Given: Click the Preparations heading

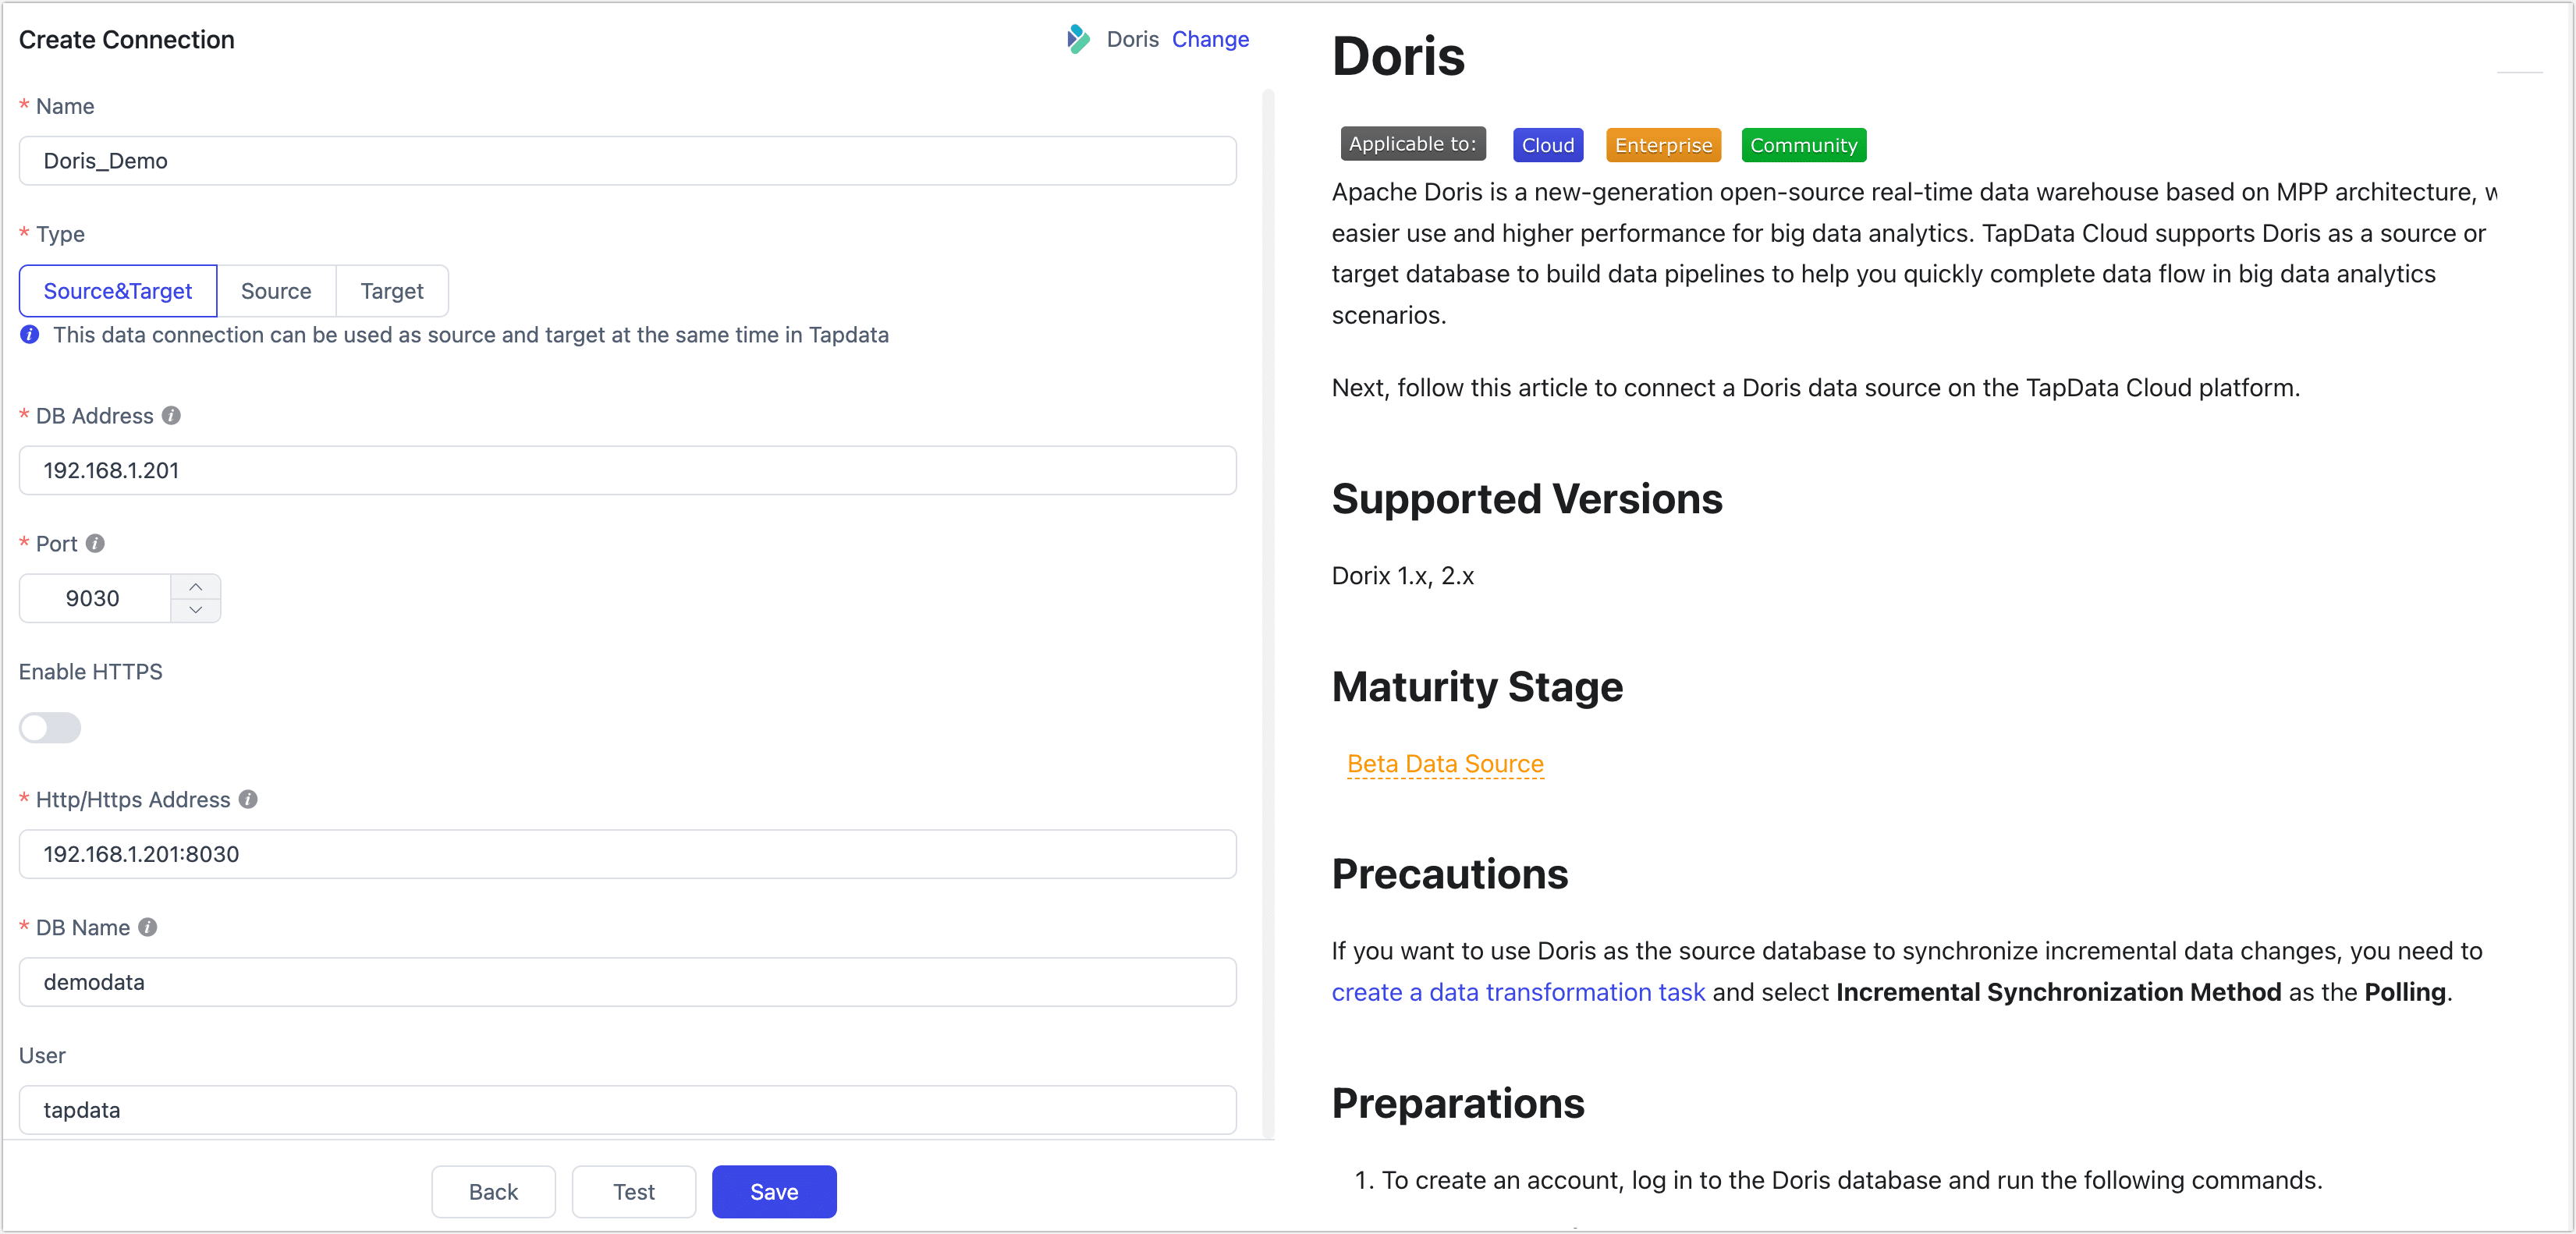Looking at the screenshot, I should [x=1458, y=1103].
